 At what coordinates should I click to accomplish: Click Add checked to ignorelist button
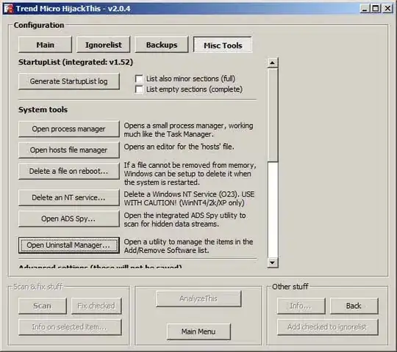click(328, 327)
